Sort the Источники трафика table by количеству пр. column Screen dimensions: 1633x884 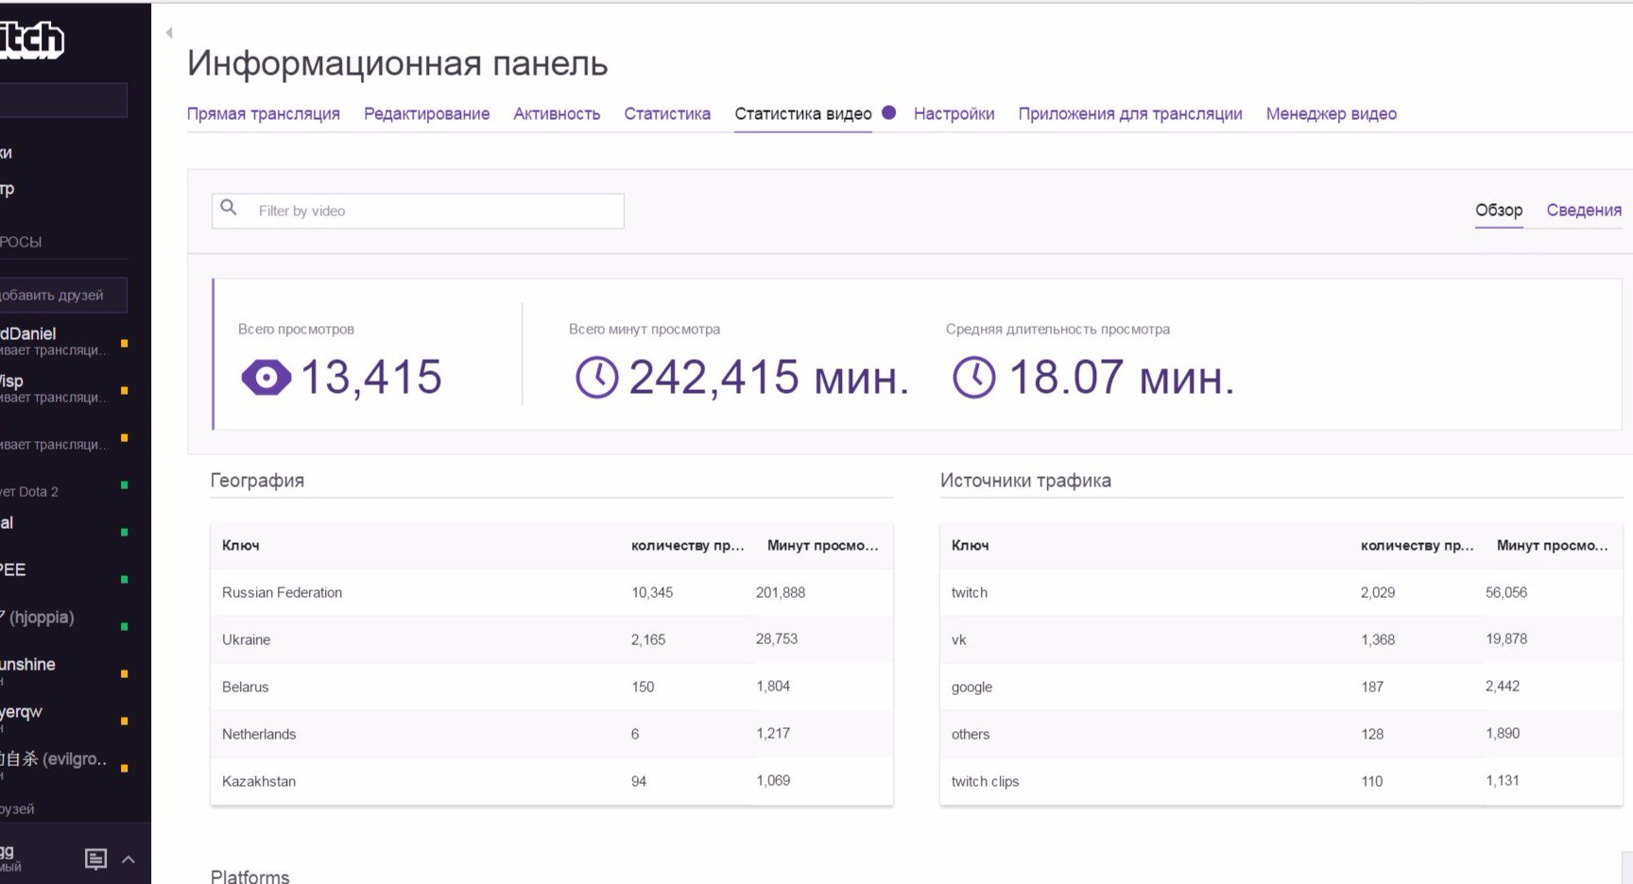click(x=1417, y=545)
